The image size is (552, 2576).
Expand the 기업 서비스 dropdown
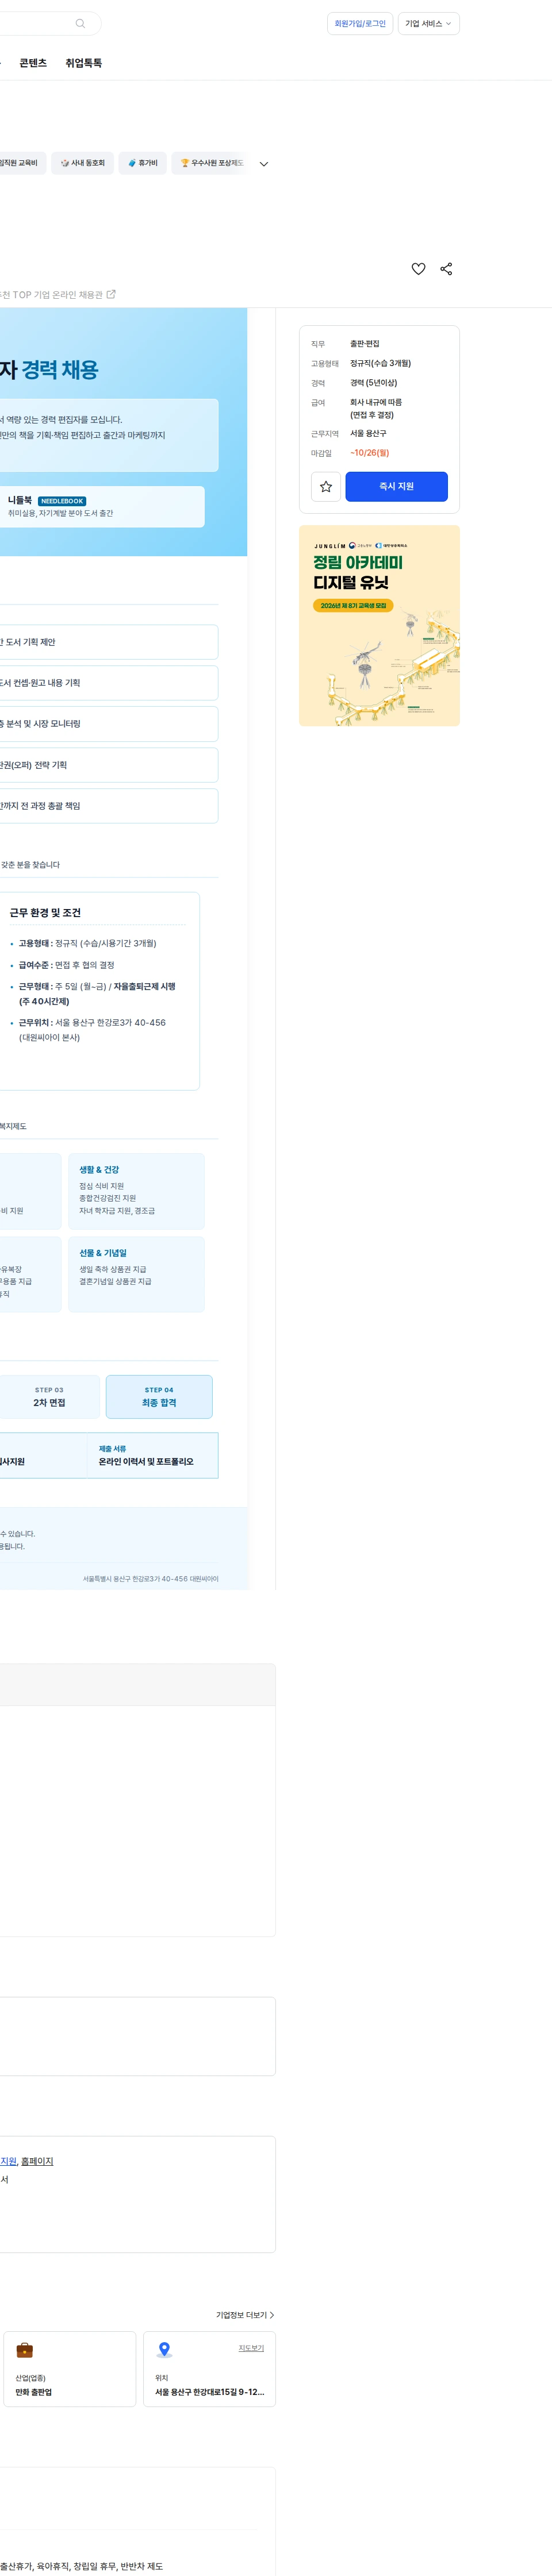point(428,24)
